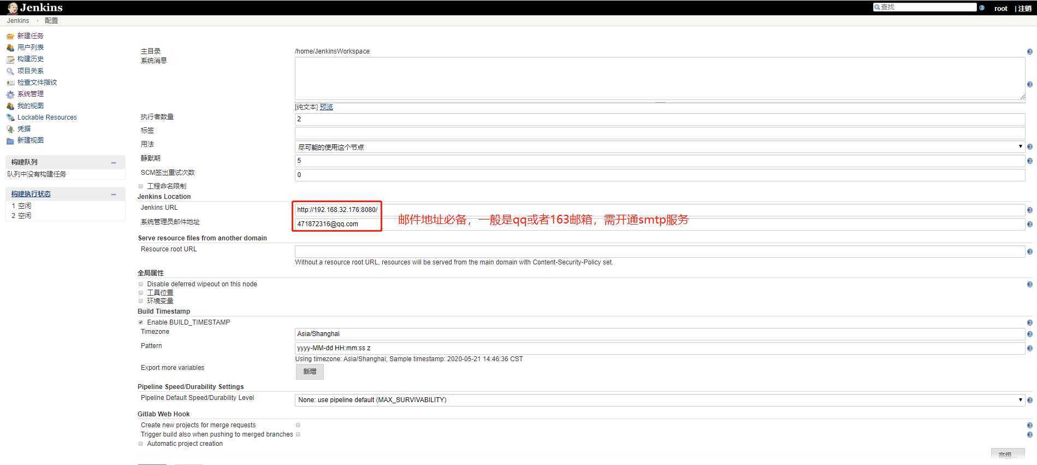The image size is (1037, 465).
Task: Uncheck Enable BUILD_TIMESTAMP checkbox
Action: [x=141, y=322]
